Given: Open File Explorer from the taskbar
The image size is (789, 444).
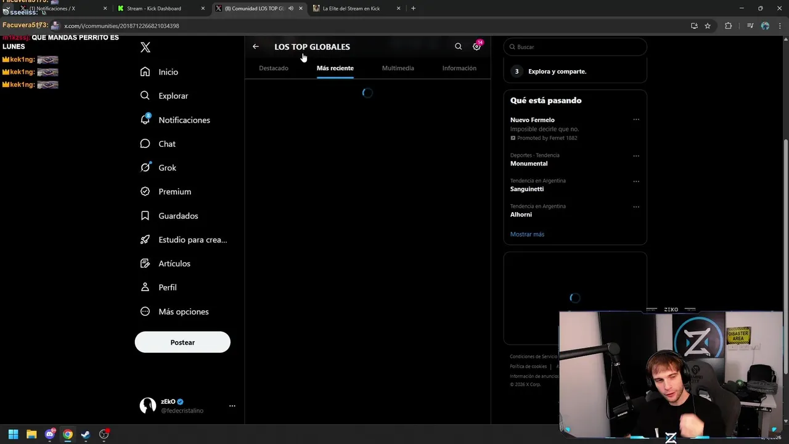Looking at the screenshot, I should [x=31, y=434].
